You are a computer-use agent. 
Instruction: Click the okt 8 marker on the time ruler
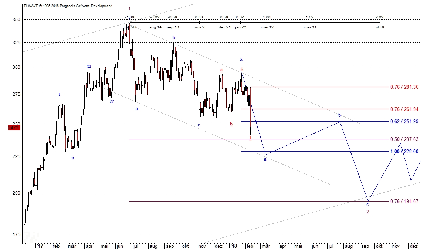tap(380, 27)
